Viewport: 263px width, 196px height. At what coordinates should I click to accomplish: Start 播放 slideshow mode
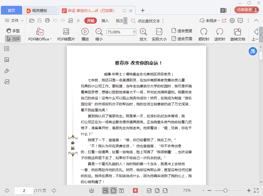click(85, 35)
